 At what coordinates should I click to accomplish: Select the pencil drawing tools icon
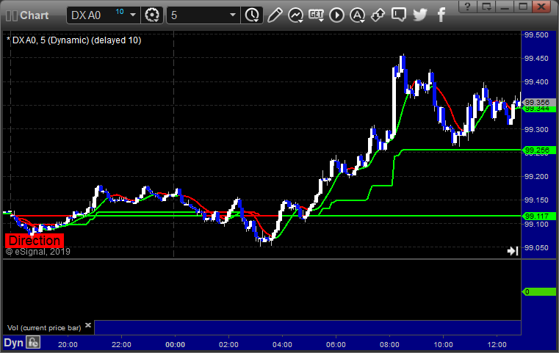[275, 15]
